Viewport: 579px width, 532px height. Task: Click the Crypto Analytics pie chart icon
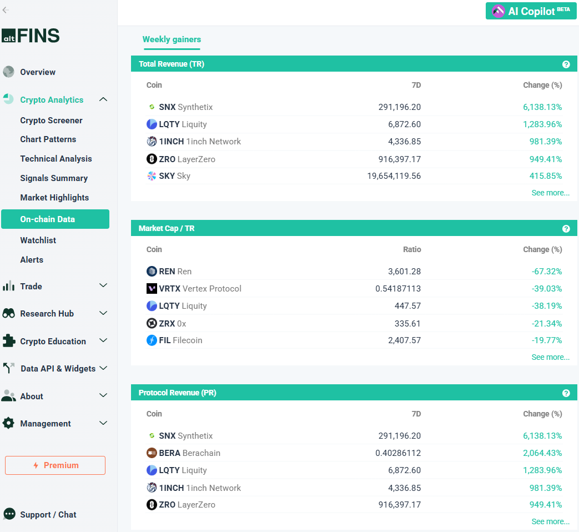pos(8,99)
